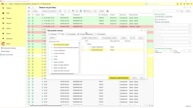The image size is (193, 108).
Task: Switch to the Отбор tab
Action: [62, 34]
